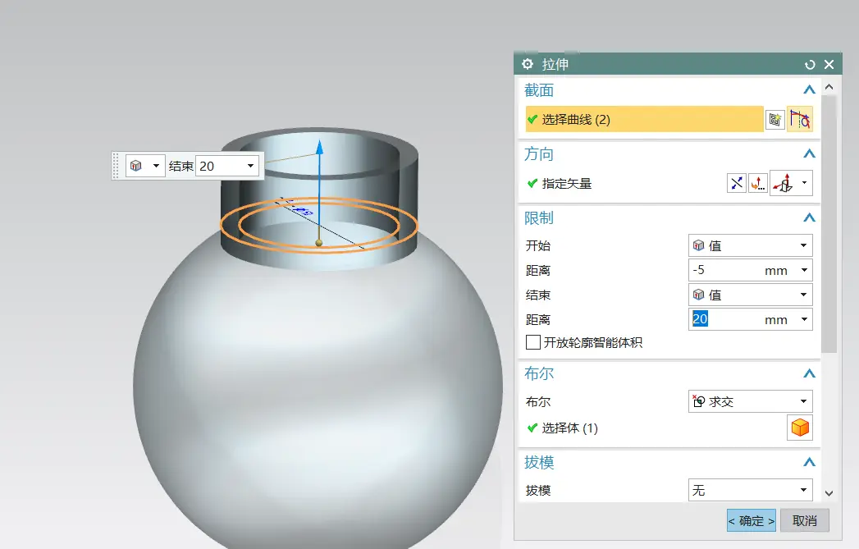Click the dialog vertical scrollbar thumb
Image resolution: width=859 pixels, height=549 pixels.
829,225
